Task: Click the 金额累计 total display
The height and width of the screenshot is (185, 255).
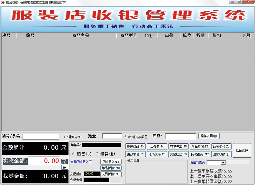Action: (35, 148)
